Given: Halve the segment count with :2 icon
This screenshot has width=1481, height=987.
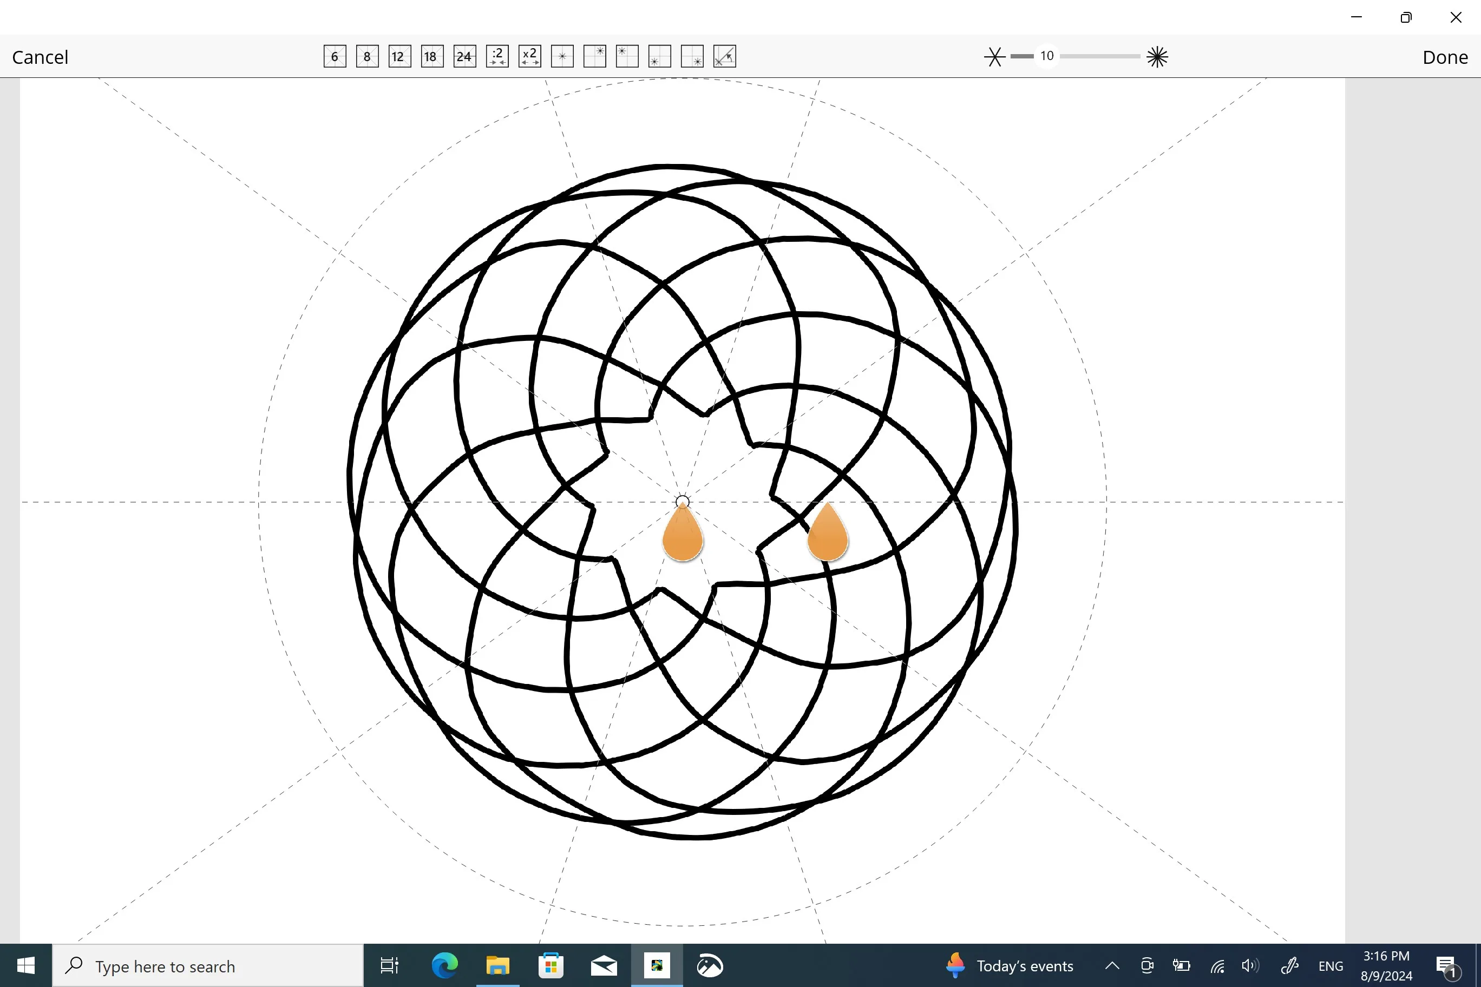Looking at the screenshot, I should pos(497,57).
